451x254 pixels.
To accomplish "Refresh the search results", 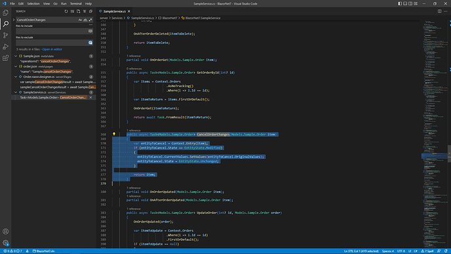I will (66, 11).
